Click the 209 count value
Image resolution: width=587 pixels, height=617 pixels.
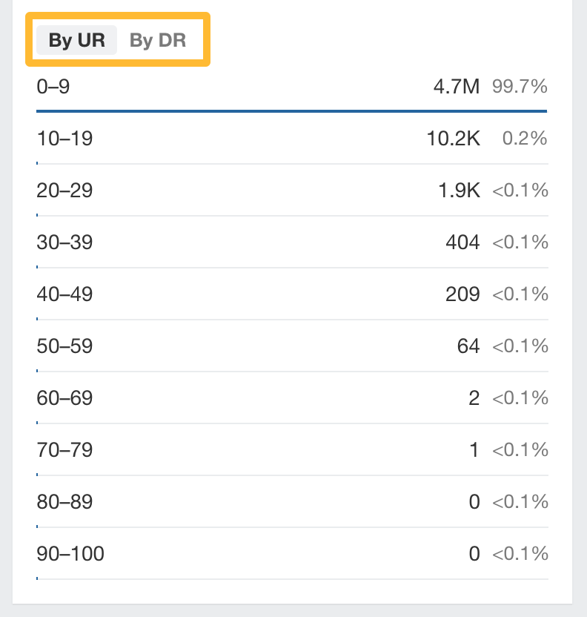pos(462,294)
